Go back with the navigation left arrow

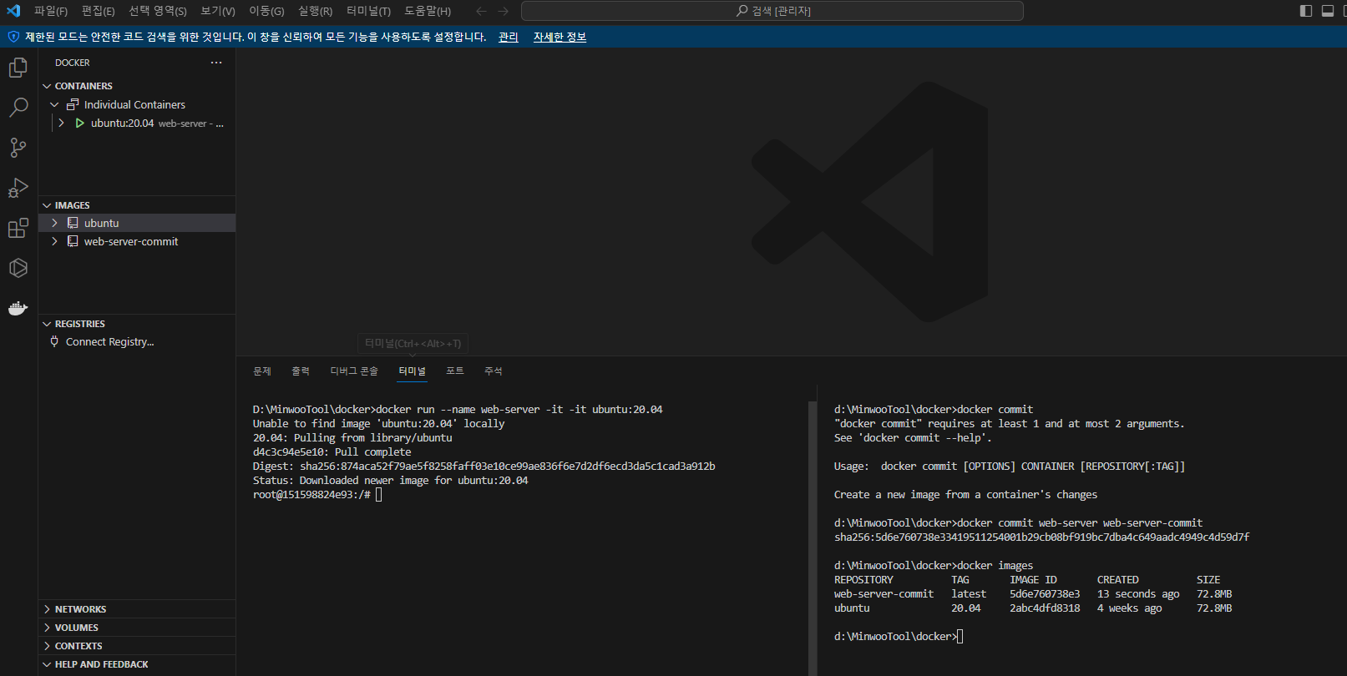point(481,11)
